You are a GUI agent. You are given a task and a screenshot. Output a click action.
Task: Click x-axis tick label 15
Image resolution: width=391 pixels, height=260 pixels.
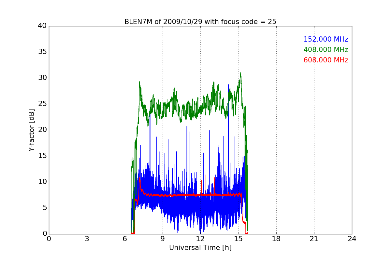[x=238, y=239]
